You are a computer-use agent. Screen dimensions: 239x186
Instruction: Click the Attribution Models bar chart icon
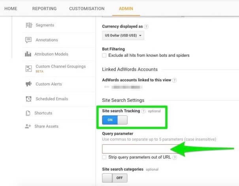tap(28, 54)
